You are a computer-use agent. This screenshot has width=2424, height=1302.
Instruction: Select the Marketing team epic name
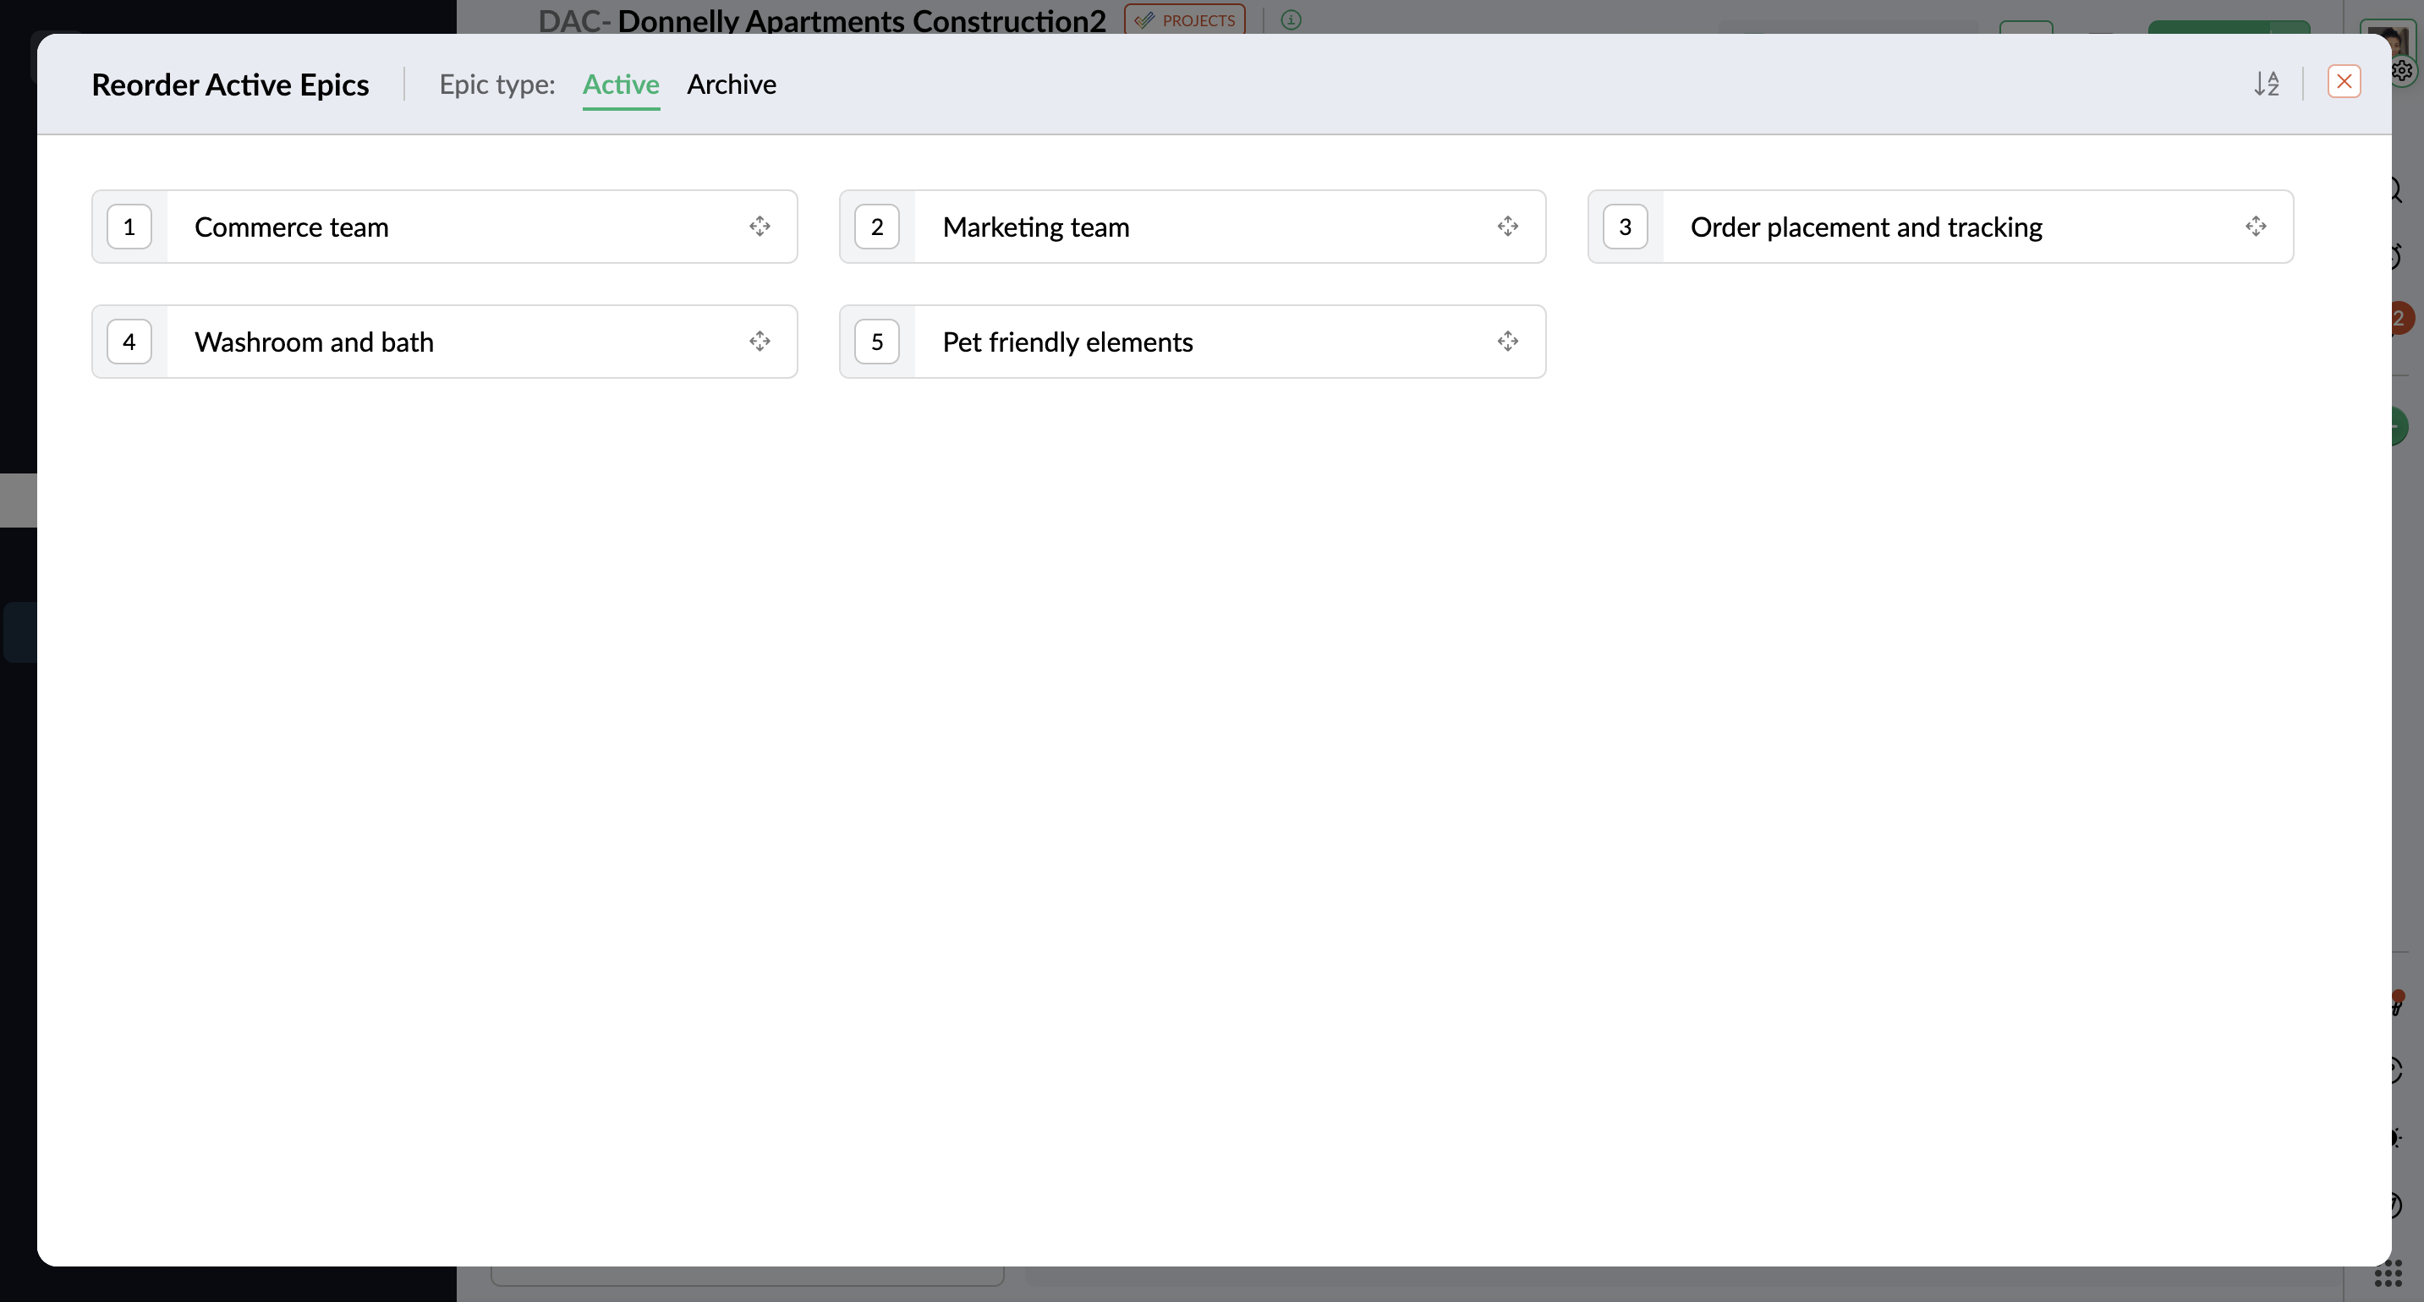point(1035,227)
